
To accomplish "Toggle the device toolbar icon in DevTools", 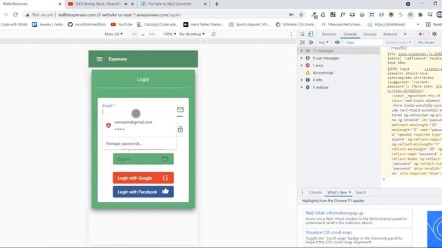I will pos(310,34).
